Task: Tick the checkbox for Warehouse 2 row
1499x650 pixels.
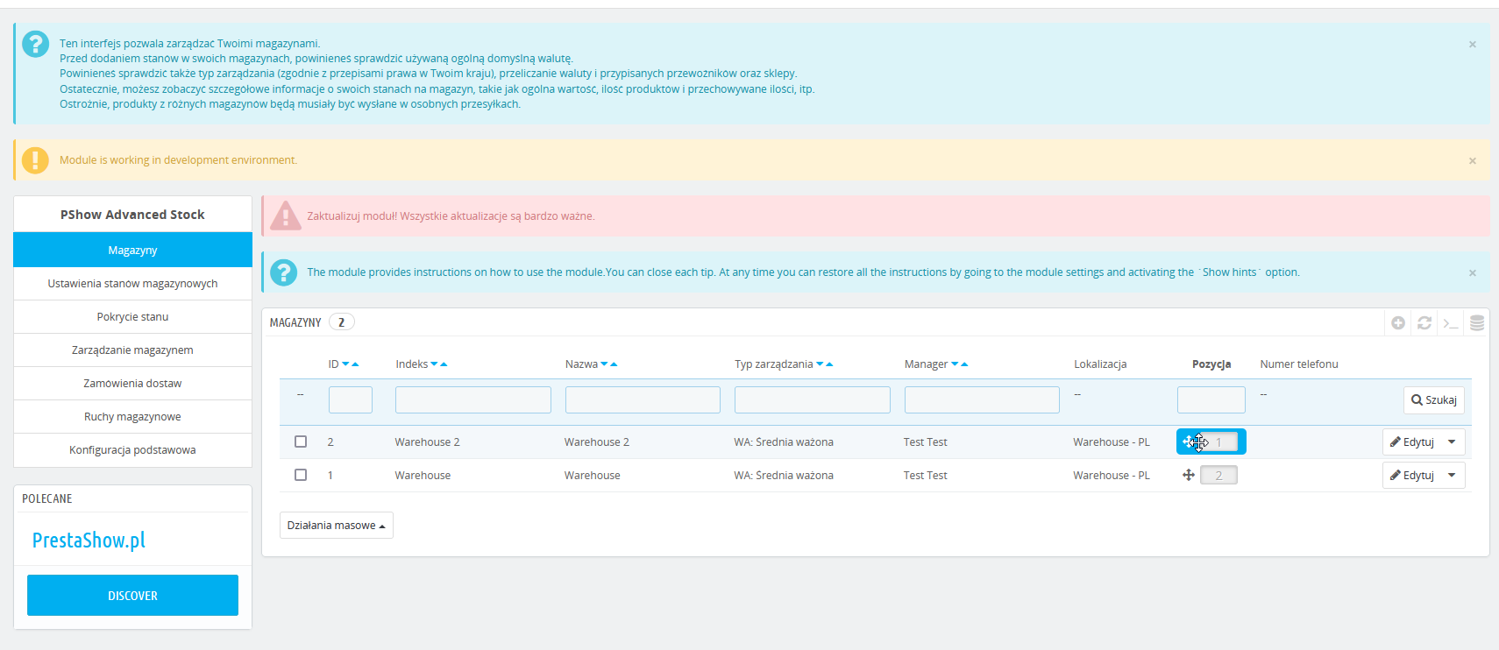Action: 301,442
